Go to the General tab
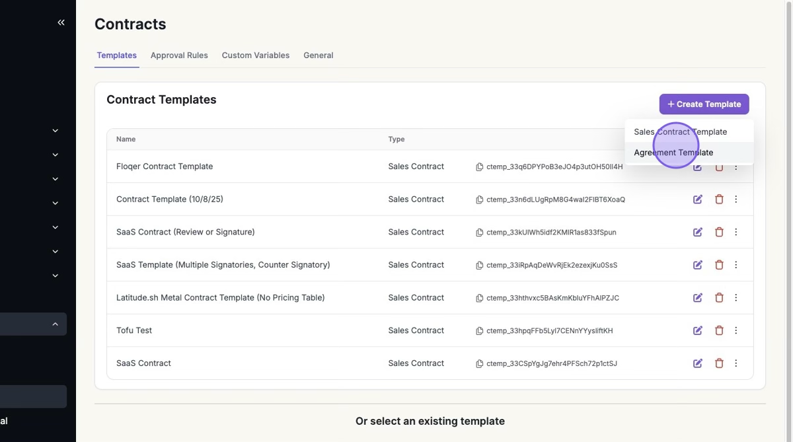Viewport: 793px width, 442px height. [318, 55]
